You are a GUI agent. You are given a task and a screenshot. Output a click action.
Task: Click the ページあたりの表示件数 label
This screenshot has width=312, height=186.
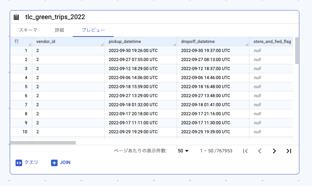point(140,151)
